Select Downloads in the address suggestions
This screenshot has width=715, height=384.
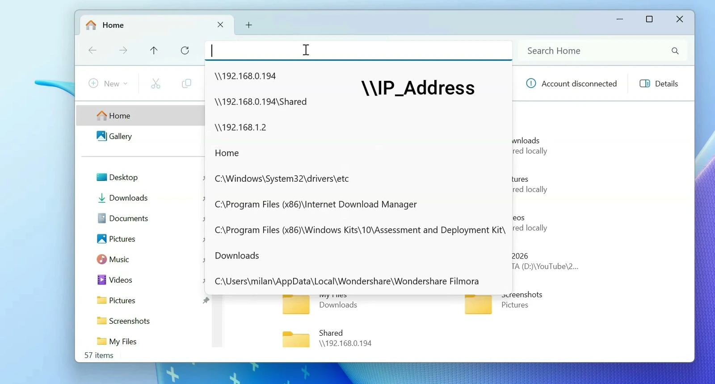[358, 256]
